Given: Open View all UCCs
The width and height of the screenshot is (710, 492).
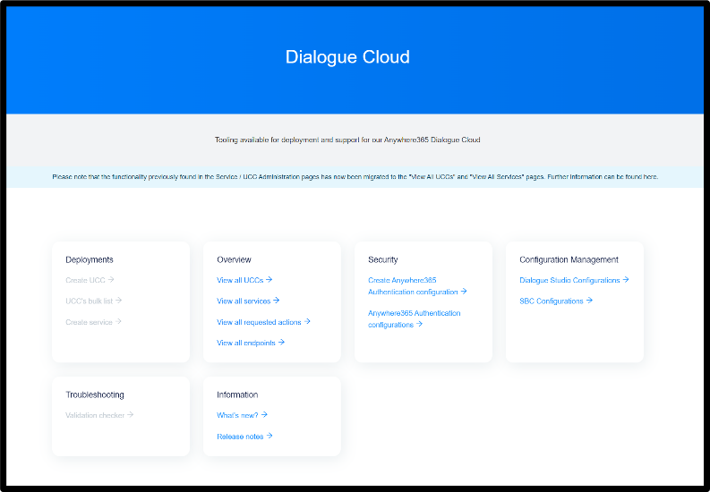Looking at the screenshot, I should 244,280.
